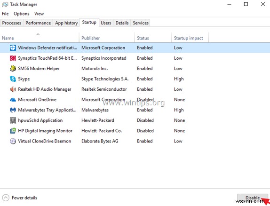Click publisher Realtek Semiconductor
Viewport: 270px width, 206px height.
[x=104, y=89]
